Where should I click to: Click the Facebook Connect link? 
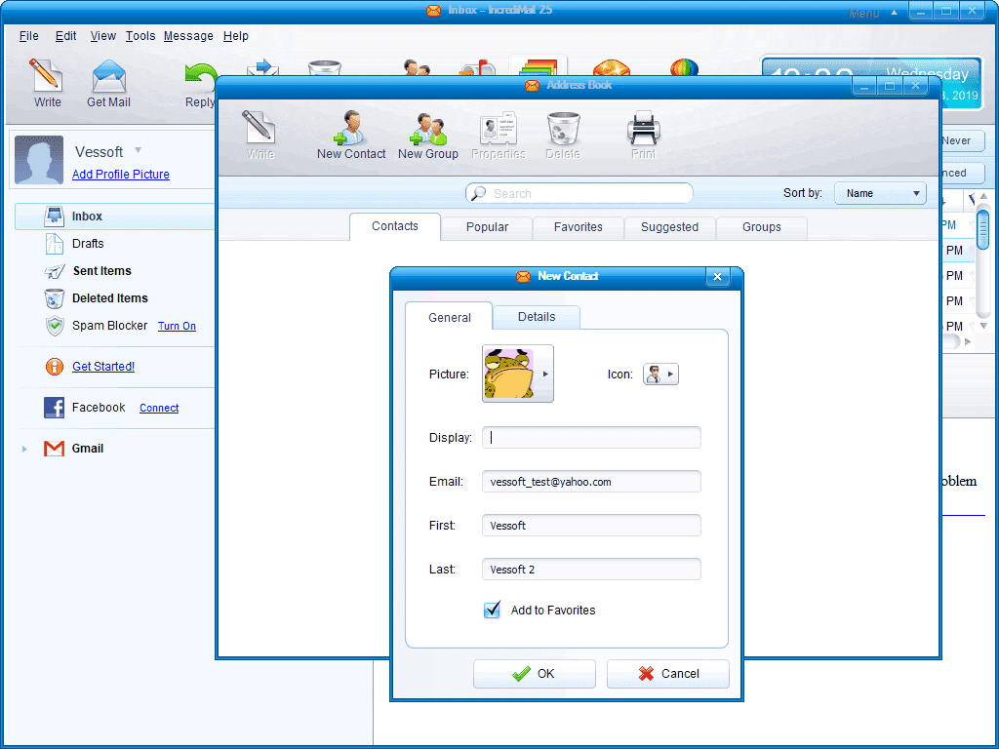pyautogui.click(x=159, y=408)
